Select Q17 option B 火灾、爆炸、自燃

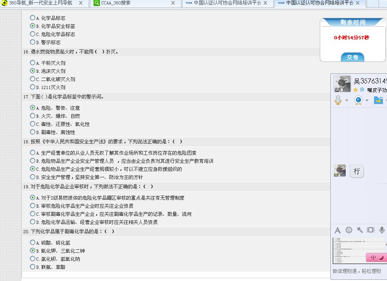(x=32, y=115)
